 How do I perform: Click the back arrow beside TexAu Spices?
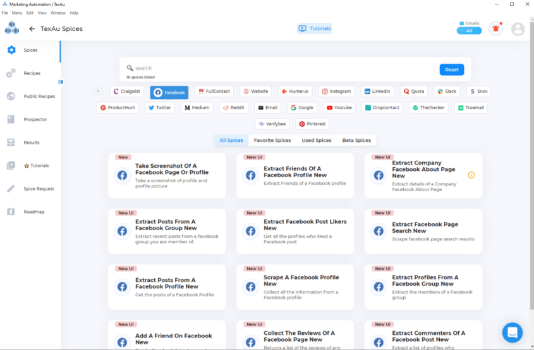coord(32,29)
